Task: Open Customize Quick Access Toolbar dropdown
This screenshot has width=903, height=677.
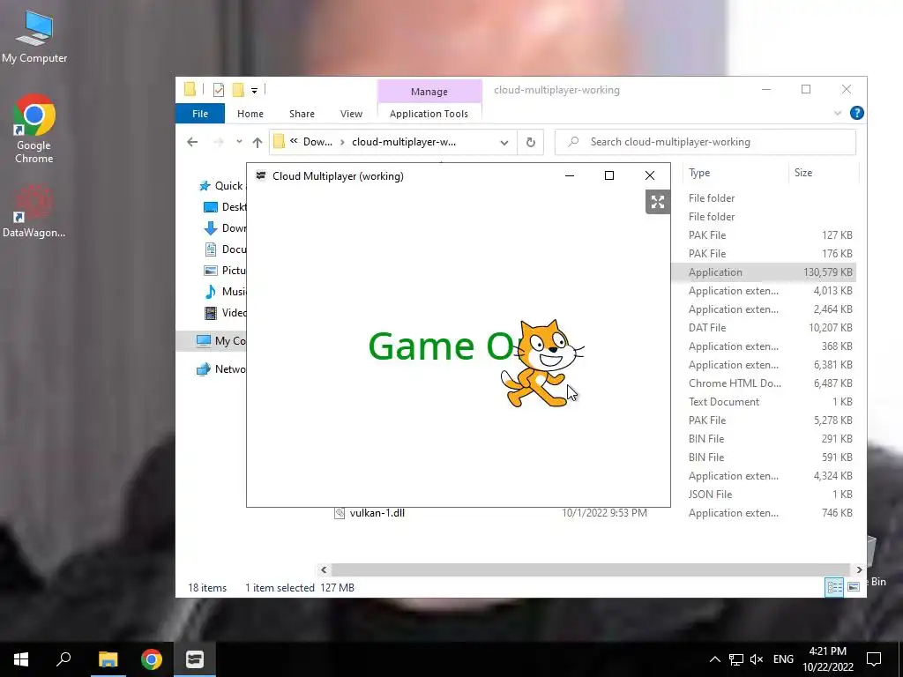Action: (x=254, y=91)
